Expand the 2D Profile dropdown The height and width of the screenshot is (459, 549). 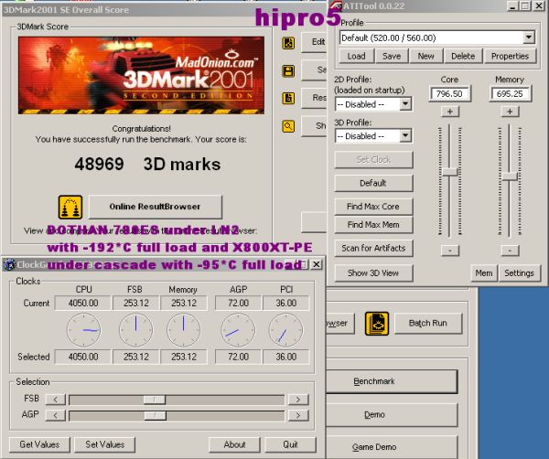(x=405, y=104)
